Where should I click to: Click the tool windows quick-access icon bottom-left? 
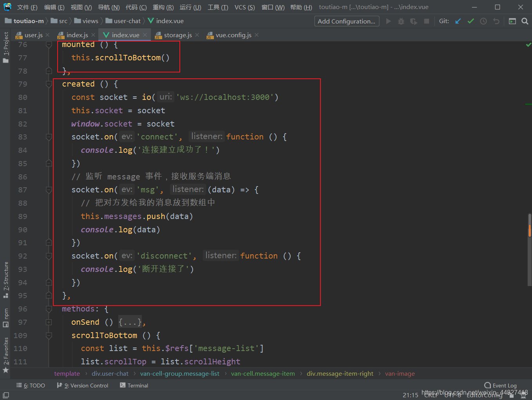(x=6, y=395)
